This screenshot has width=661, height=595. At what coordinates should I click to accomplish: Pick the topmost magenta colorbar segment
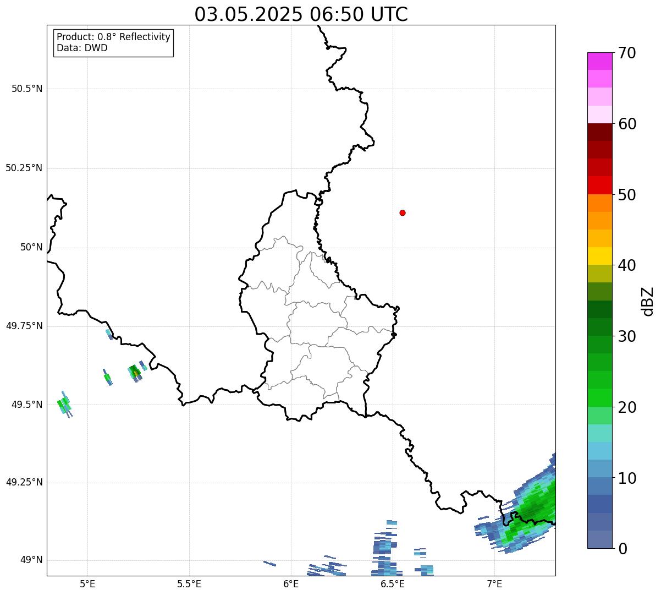coord(599,61)
